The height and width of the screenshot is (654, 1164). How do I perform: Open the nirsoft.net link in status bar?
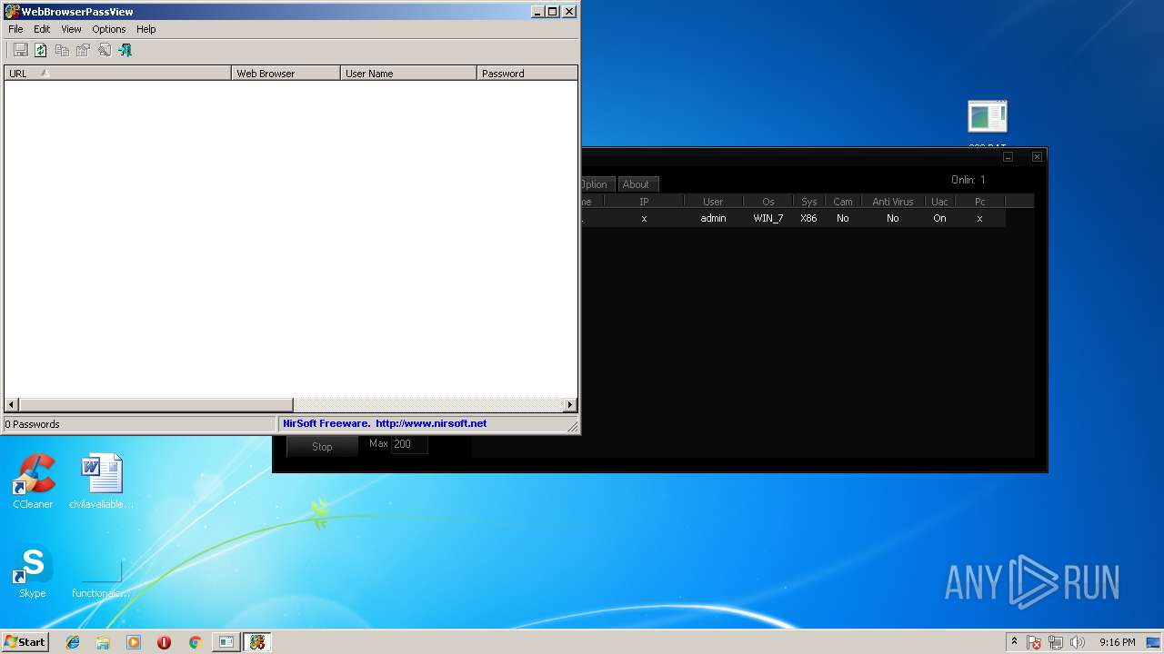point(431,423)
